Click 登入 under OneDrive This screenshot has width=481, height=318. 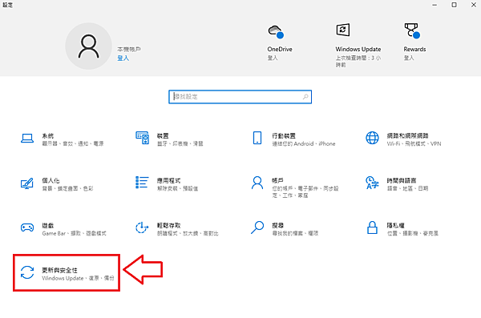coord(273,58)
